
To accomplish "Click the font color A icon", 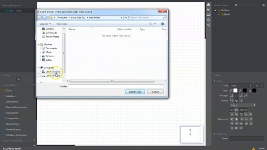I will coord(249,91).
